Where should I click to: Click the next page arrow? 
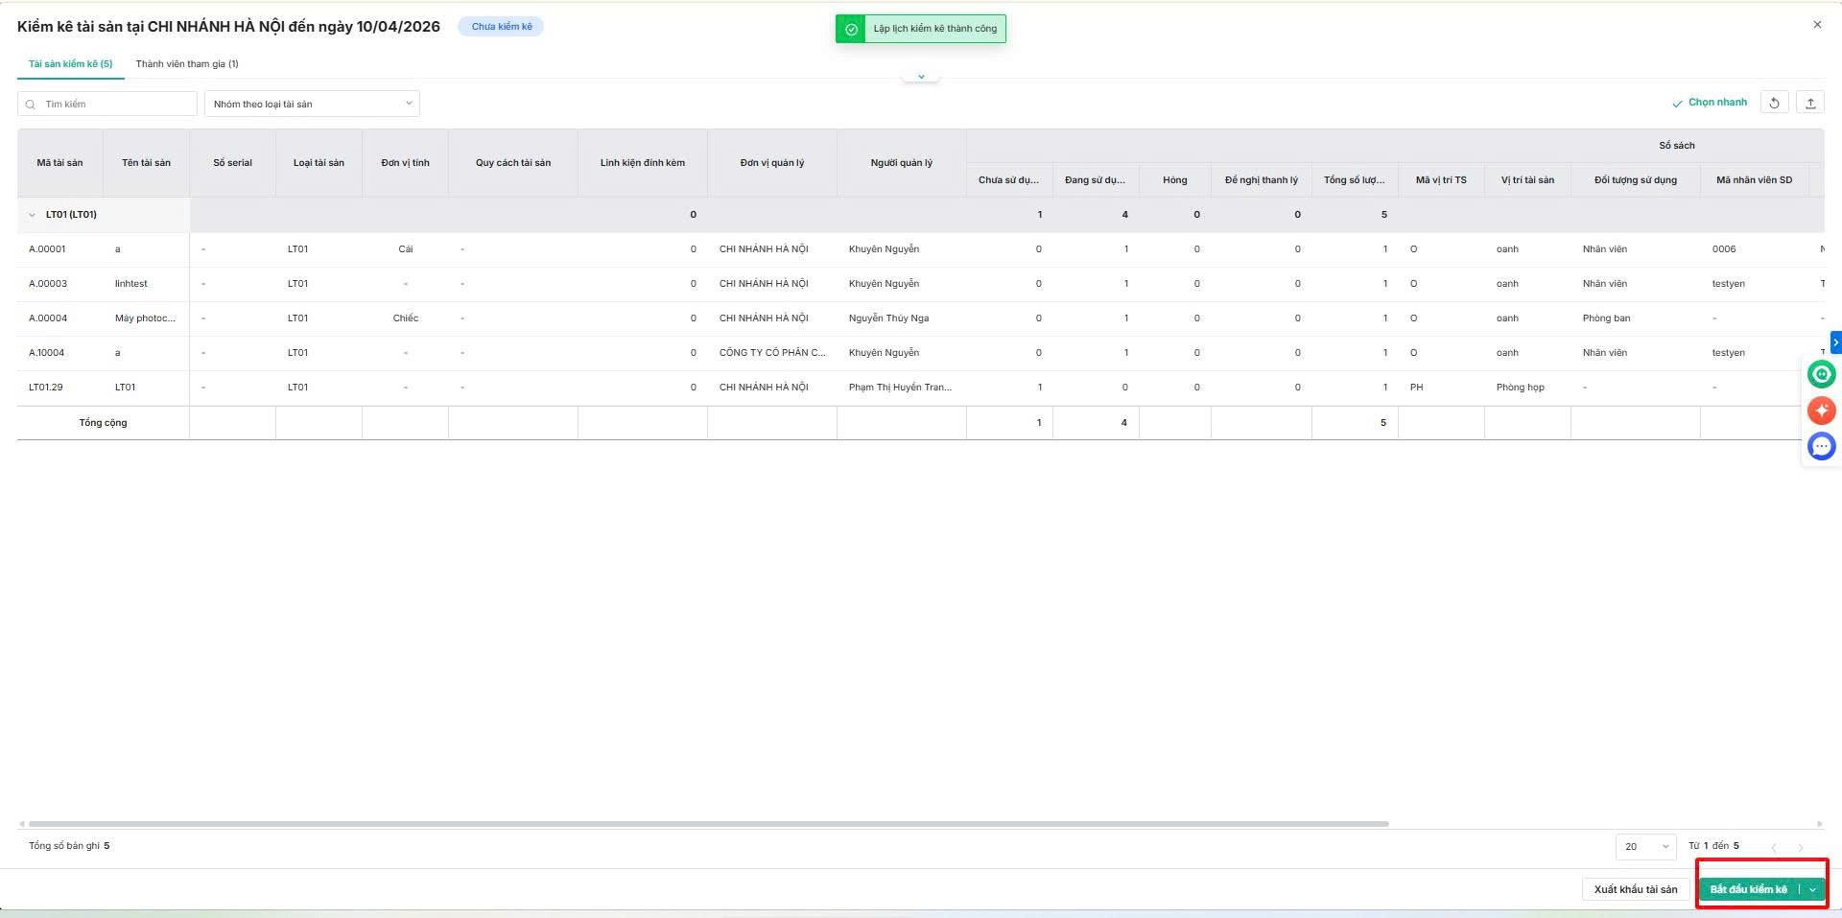click(x=1800, y=847)
